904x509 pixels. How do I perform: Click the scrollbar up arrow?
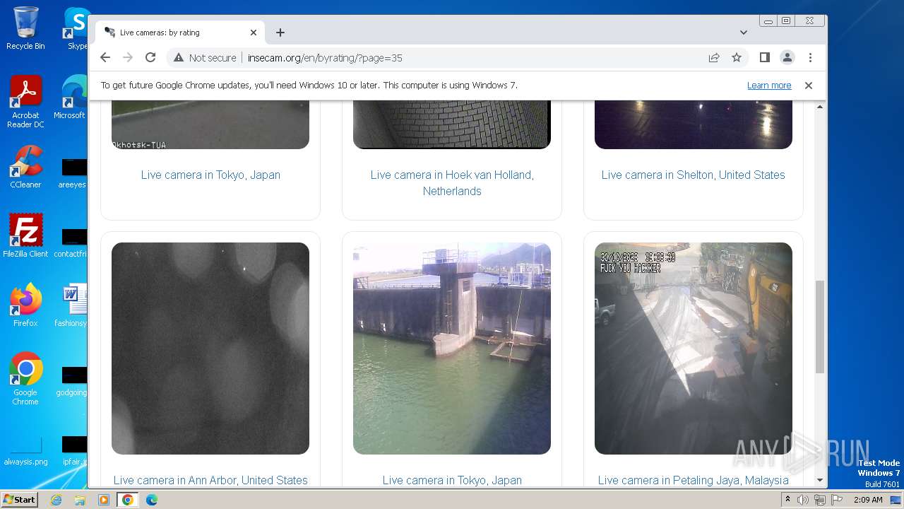coord(820,107)
